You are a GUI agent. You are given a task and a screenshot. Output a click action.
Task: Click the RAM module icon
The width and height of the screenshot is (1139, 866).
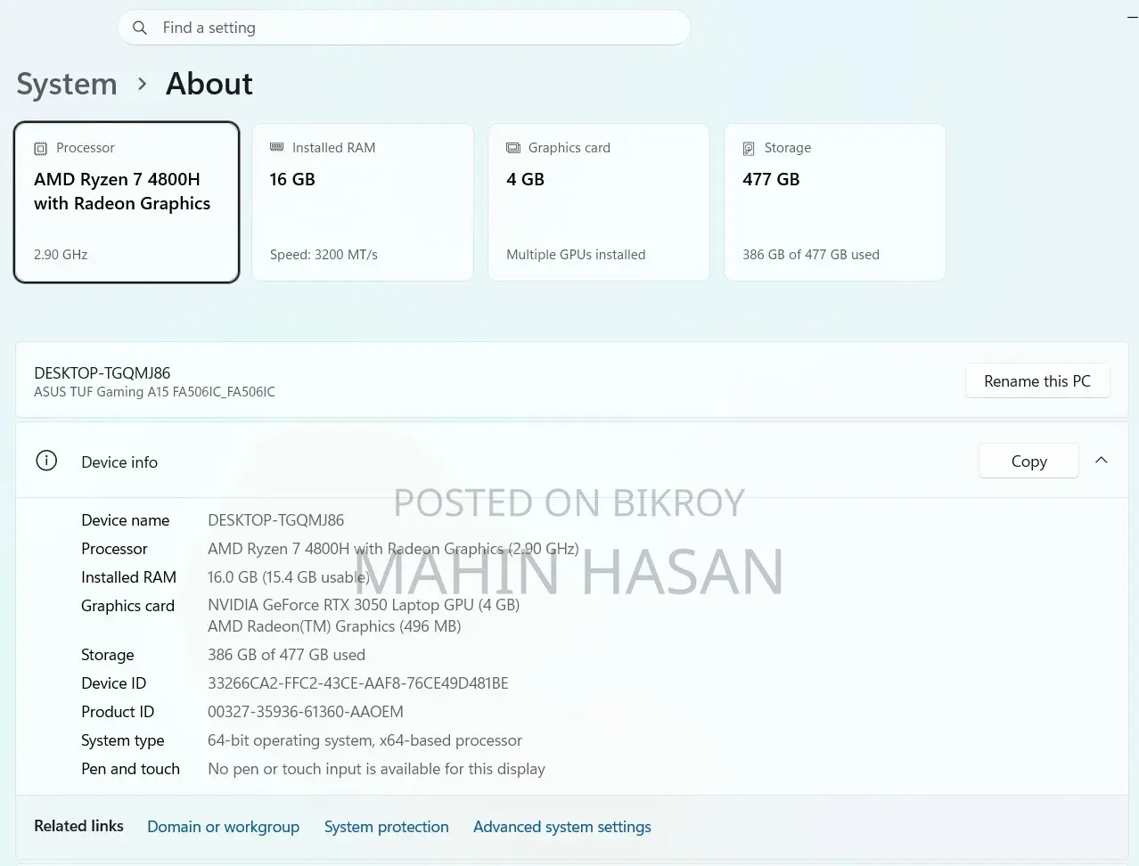point(276,147)
